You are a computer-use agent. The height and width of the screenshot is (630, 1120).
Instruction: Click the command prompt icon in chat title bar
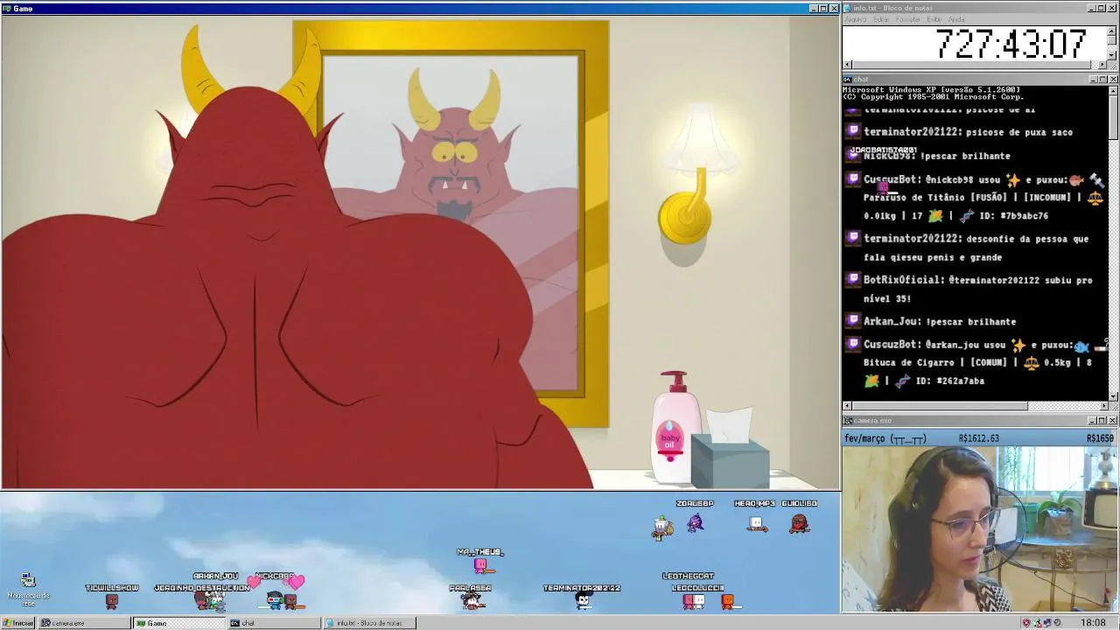[x=848, y=80]
